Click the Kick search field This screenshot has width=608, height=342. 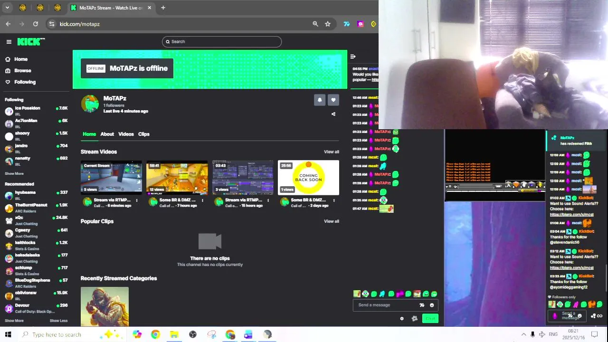pyautogui.click(x=221, y=42)
